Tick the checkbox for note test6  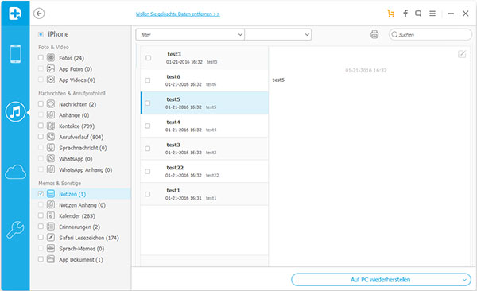(x=148, y=80)
